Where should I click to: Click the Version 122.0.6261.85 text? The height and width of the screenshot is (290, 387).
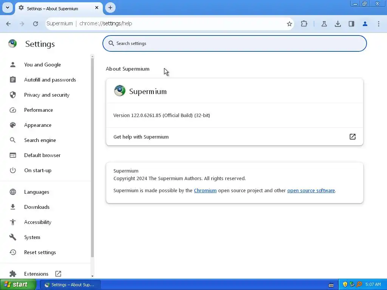coord(162,116)
